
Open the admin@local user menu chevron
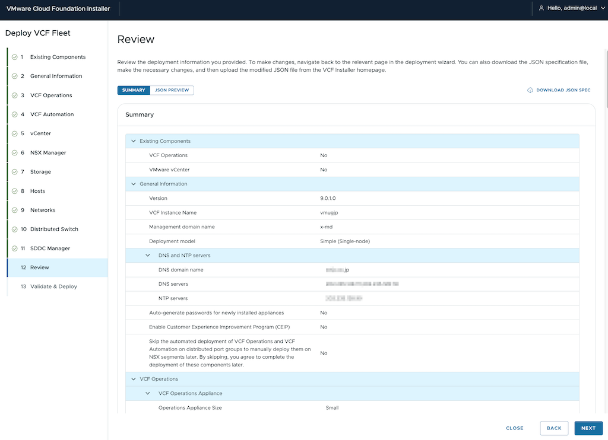(x=603, y=8)
